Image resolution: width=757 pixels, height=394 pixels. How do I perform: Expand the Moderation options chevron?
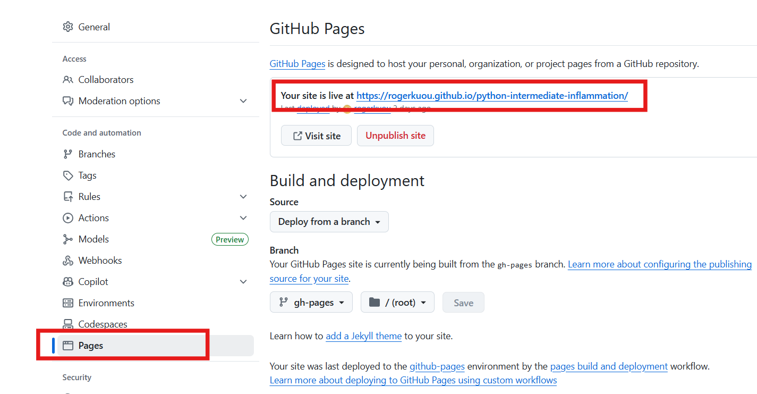[x=243, y=100]
